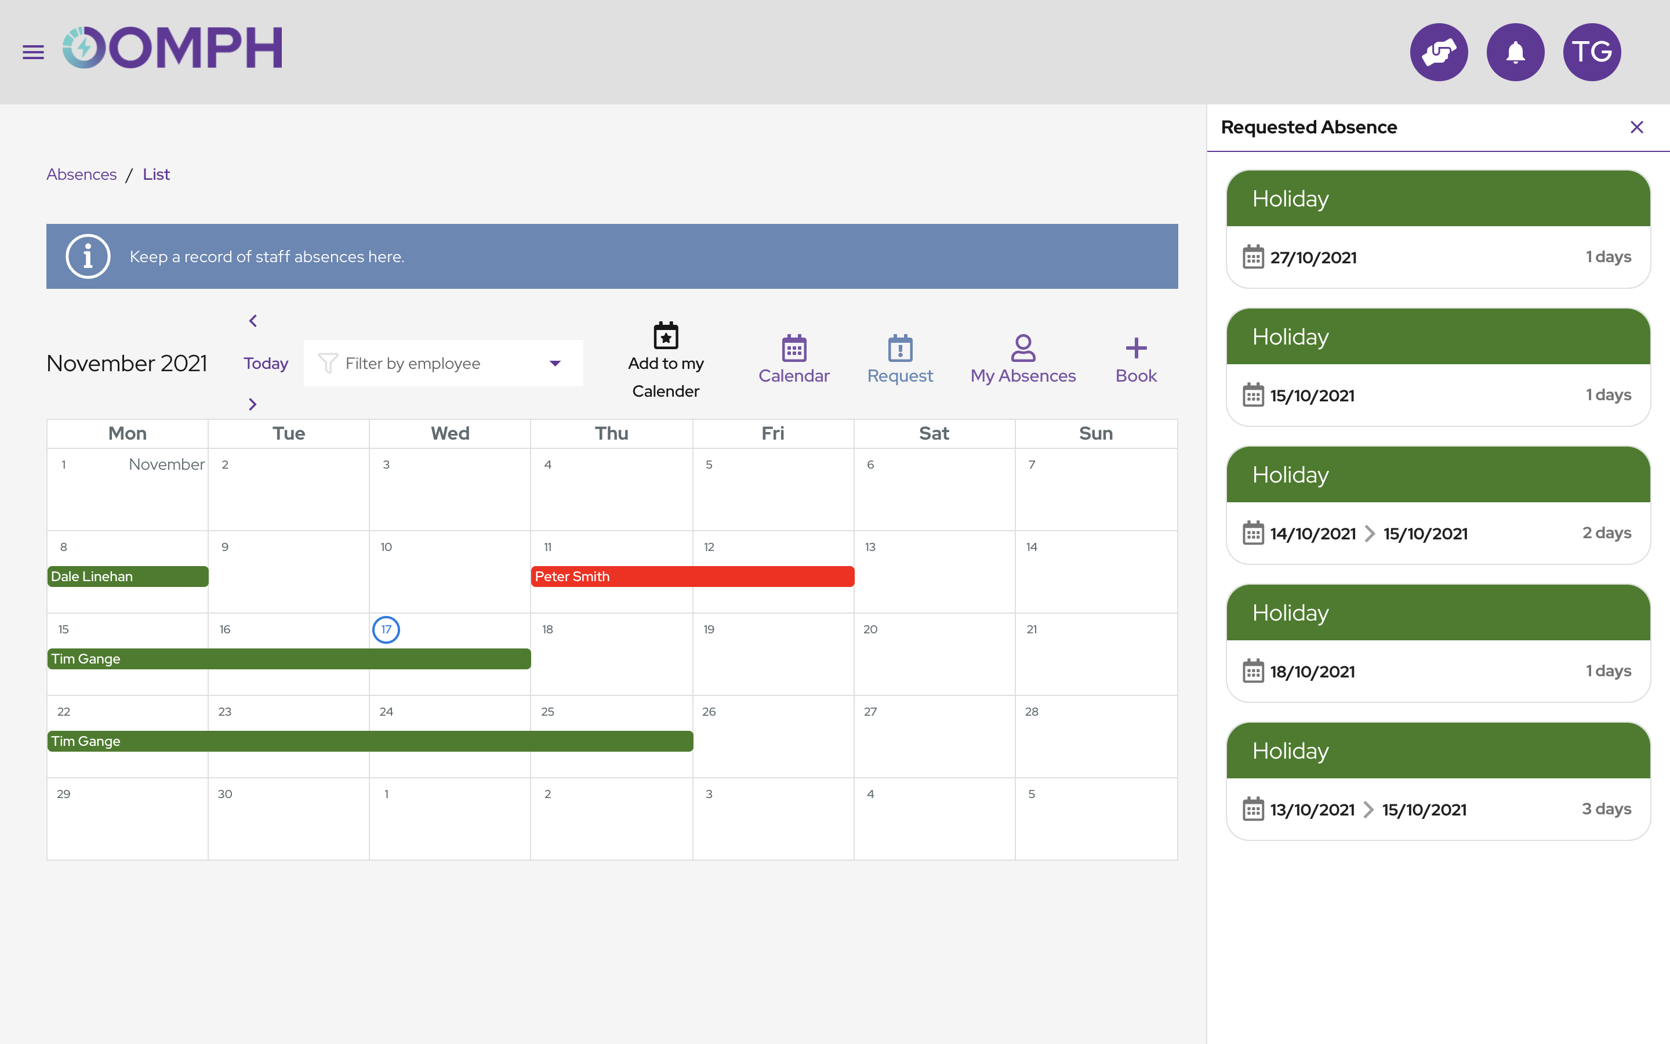Screen dimensions: 1670x1044
Task: Open the My Absences person icon
Action: (x=1023, y=348)
